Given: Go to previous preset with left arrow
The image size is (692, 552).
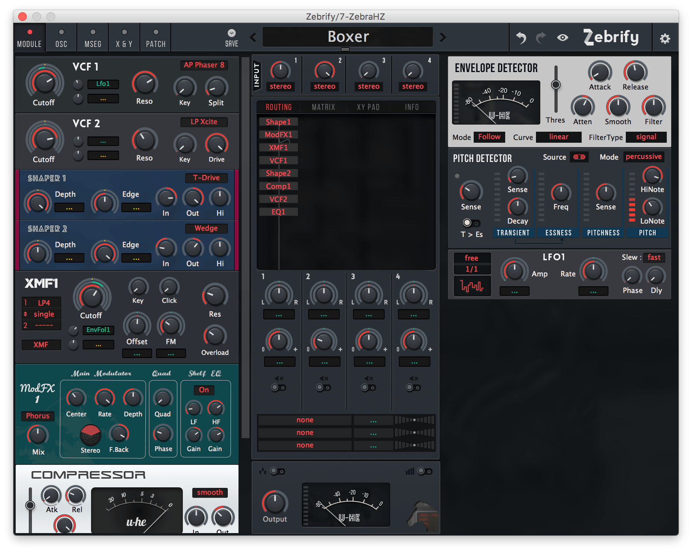Looking at the screenshot, I should (253, 37).
